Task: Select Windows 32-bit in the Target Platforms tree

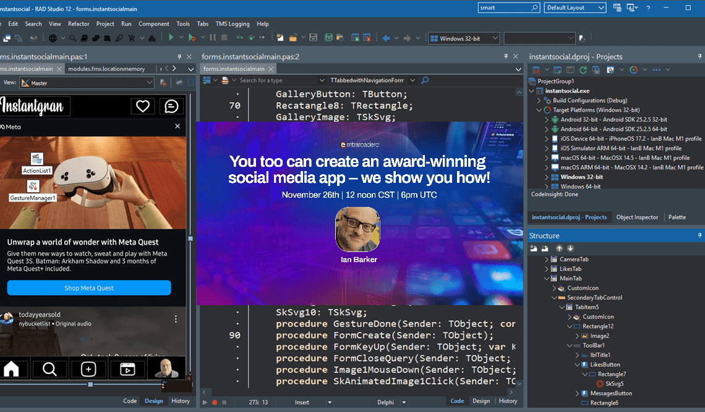Action: coord(581,177)
